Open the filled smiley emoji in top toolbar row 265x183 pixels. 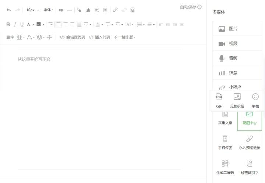pos(132,10)
